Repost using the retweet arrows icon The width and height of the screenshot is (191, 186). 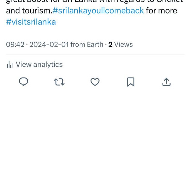click(59, 82)
